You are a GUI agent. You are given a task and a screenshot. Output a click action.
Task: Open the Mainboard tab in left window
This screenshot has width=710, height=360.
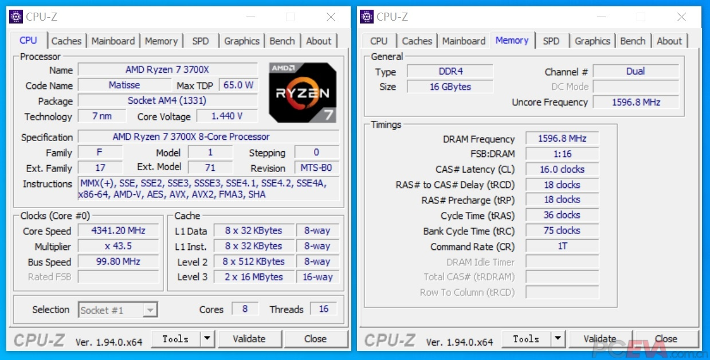coord(113,41)
